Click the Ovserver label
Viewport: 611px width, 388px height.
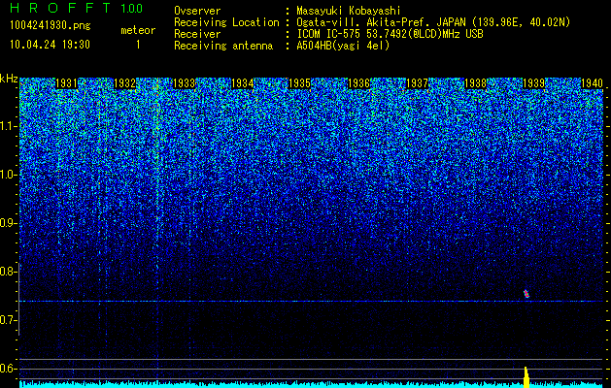(x=197, y=11)
